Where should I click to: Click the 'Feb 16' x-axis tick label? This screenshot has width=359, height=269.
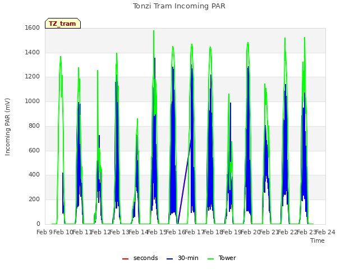click(x=176, y=233)
